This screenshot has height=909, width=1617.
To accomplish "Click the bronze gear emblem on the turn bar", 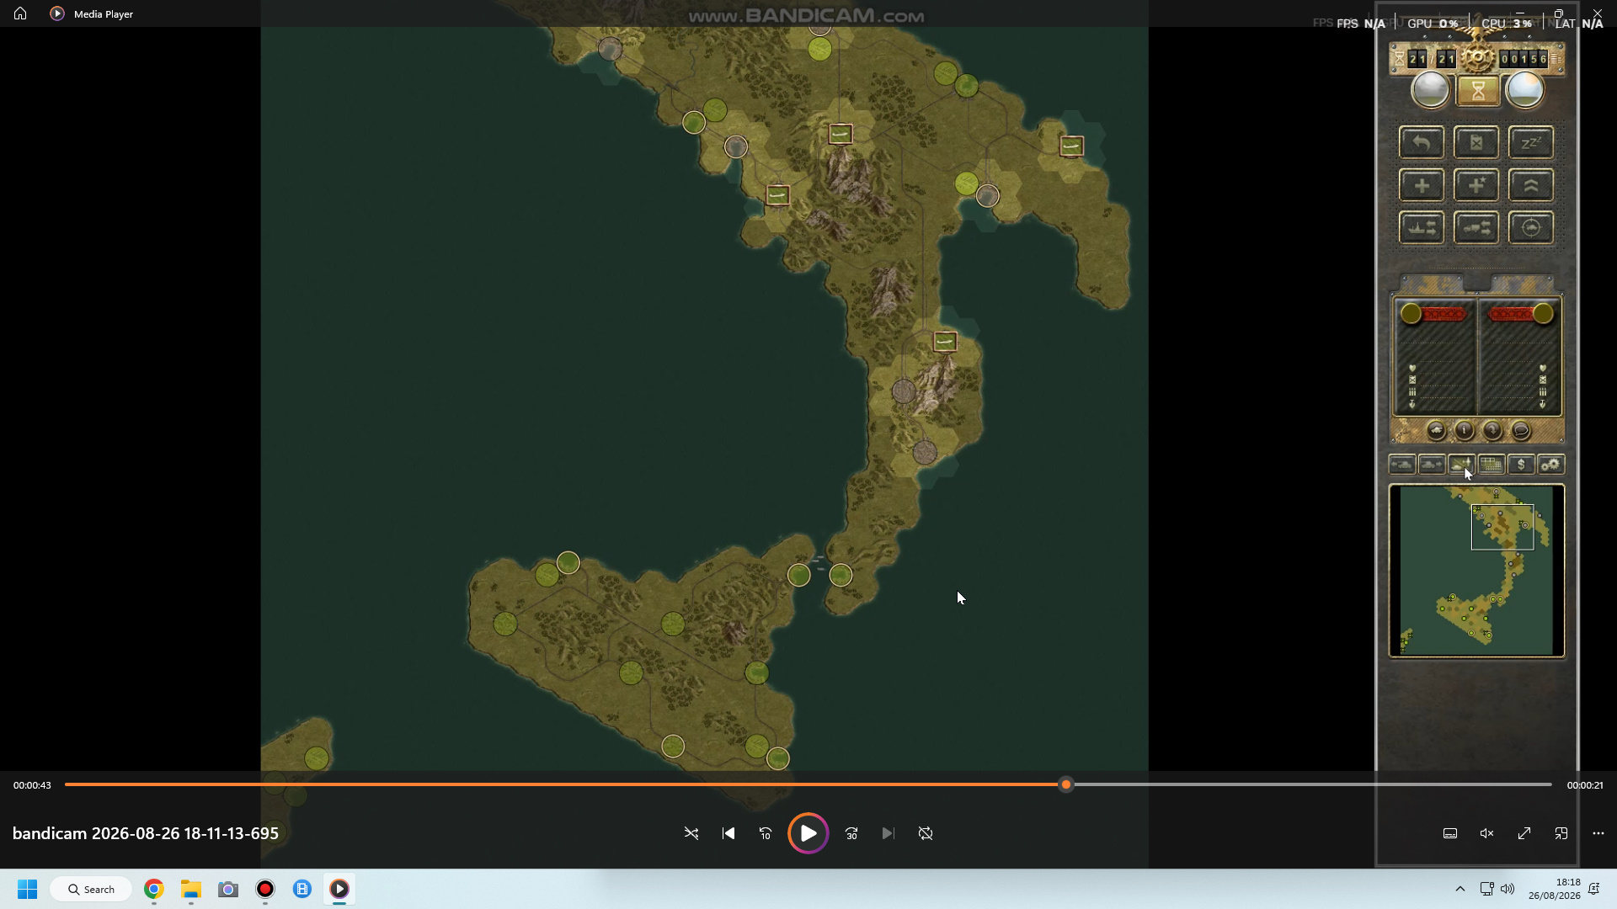I will coord(1477,57).
